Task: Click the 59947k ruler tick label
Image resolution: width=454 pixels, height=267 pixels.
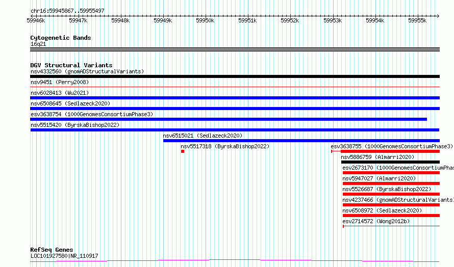Action: (x=78, y=20)
